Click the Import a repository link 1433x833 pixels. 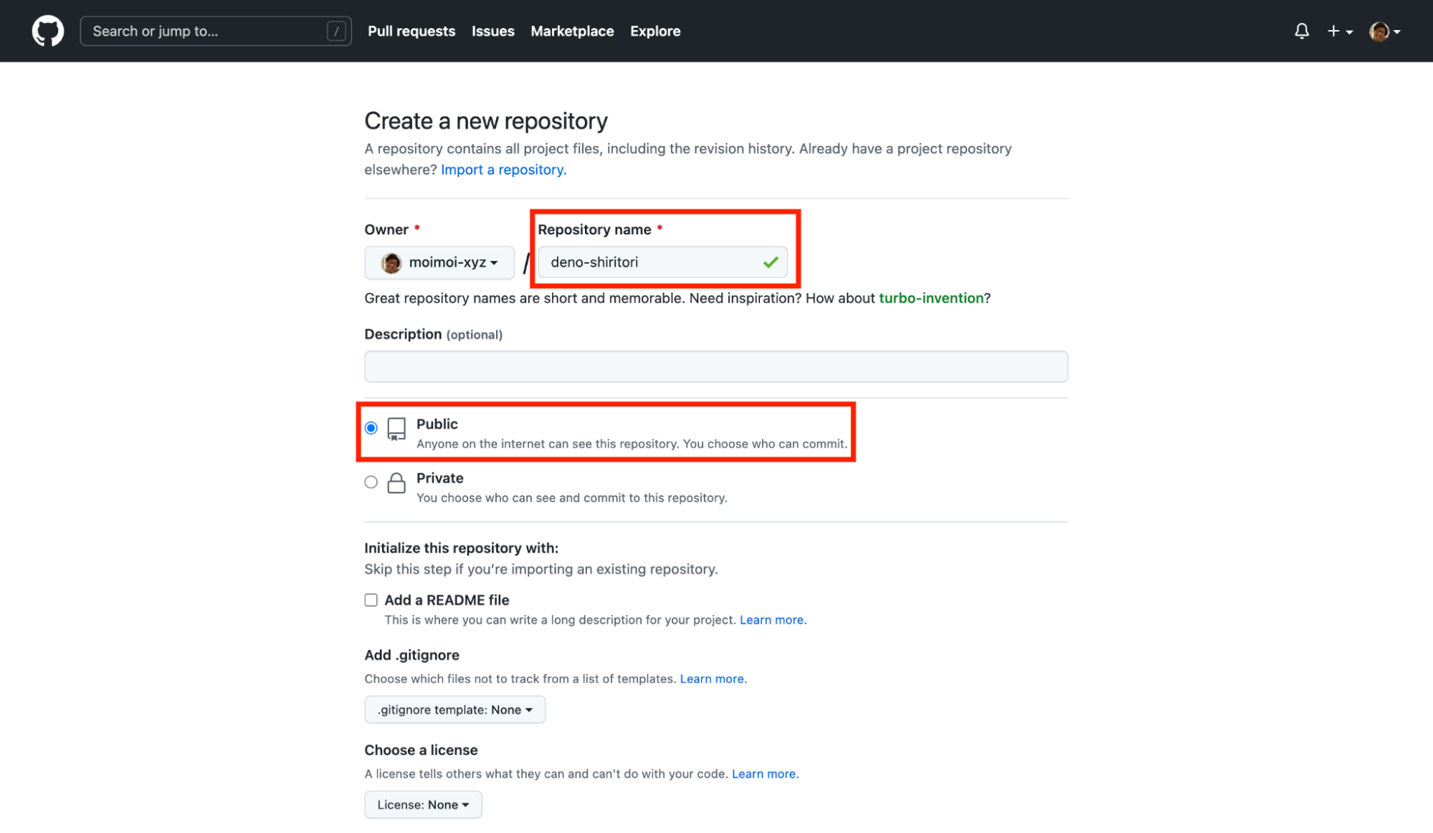503,170
